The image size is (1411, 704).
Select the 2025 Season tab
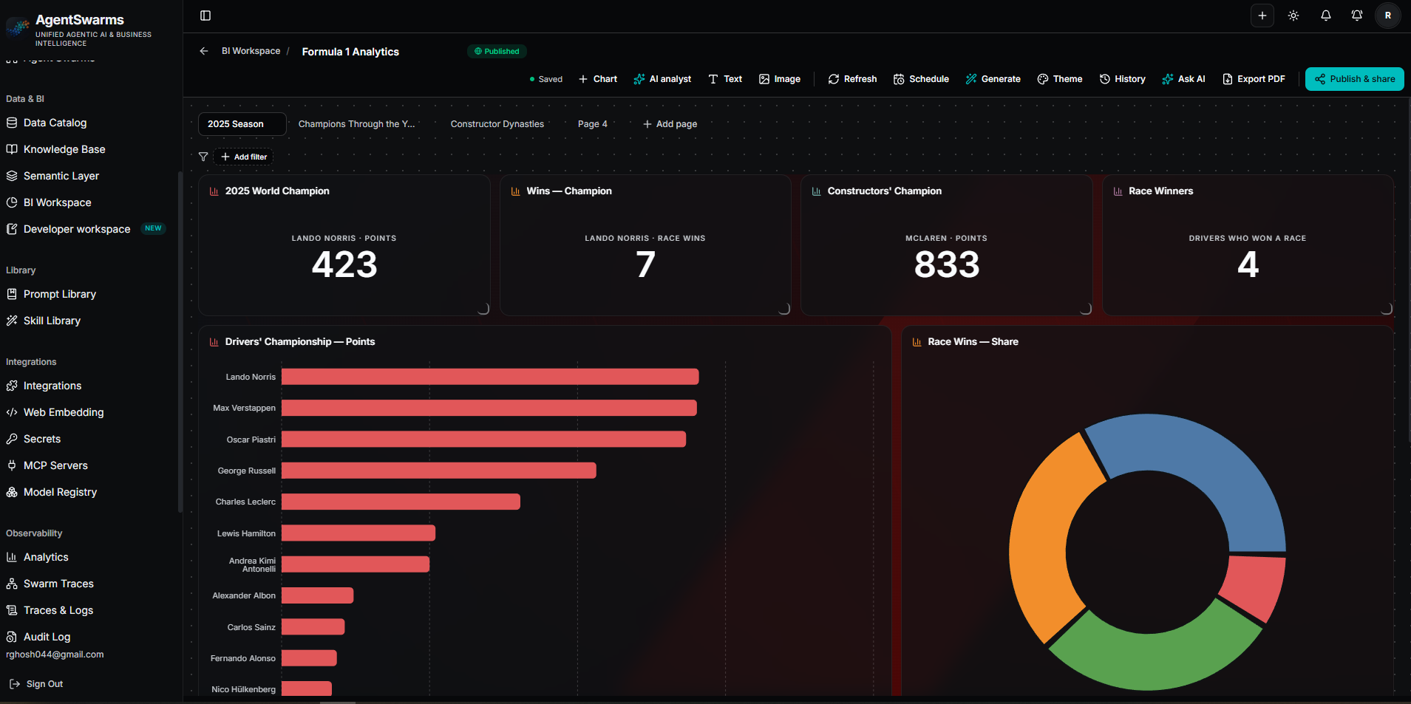point(242,124)
